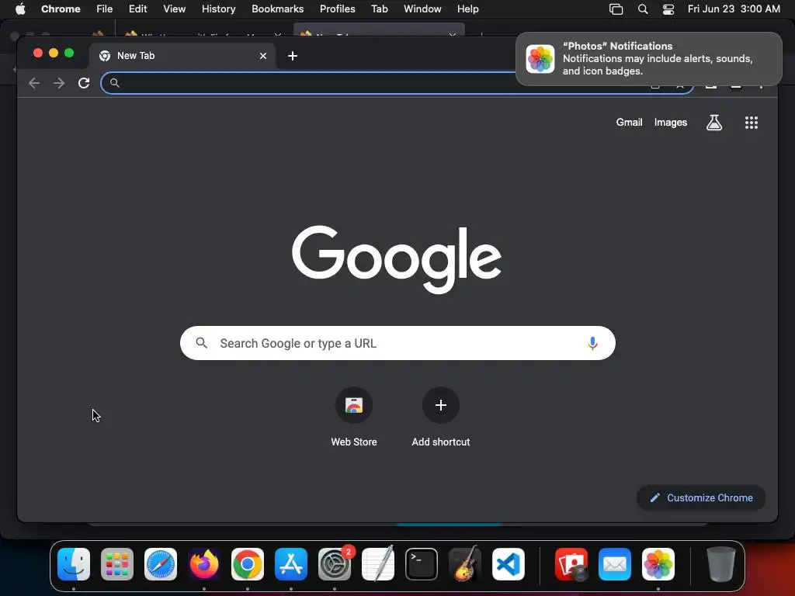Screen dimensions: 795x596
Task: Open the Search Labs flask icon
Action: [714, 122]
